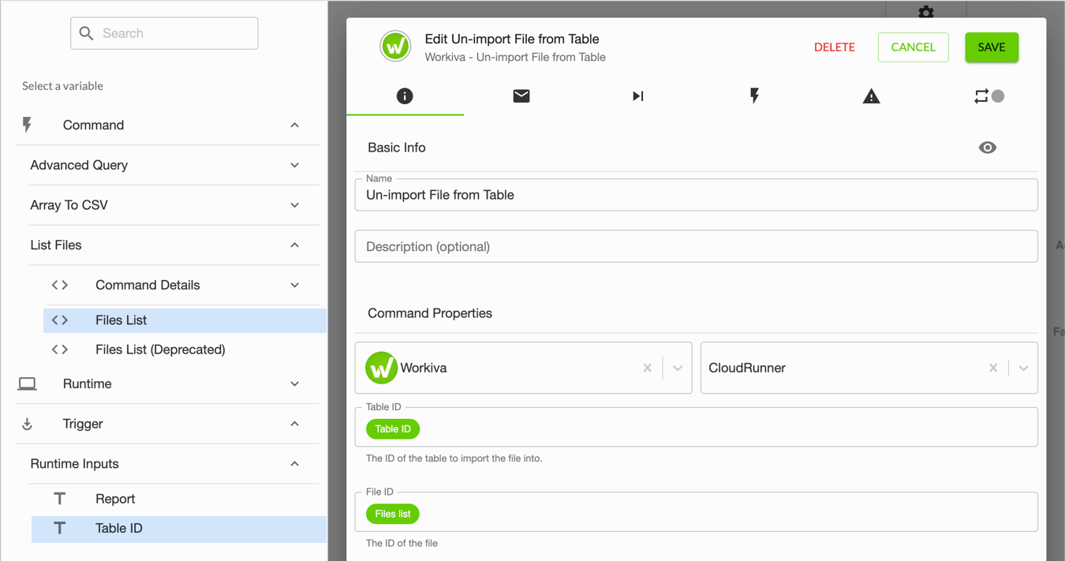The height and width of the screenshot is (561, 1065).
Task: Click the Command lightning bolt icon
Action: [28, 125]
